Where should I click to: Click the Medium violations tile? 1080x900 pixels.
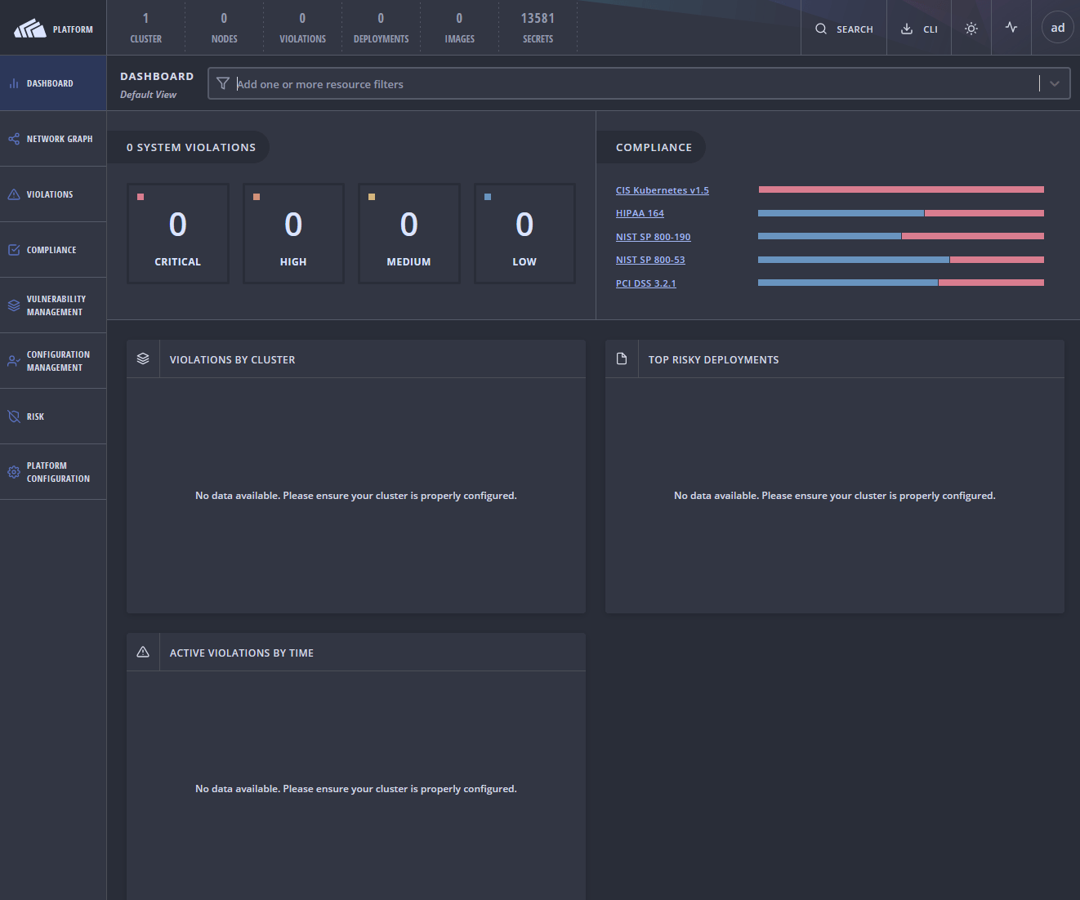(409, 234)
